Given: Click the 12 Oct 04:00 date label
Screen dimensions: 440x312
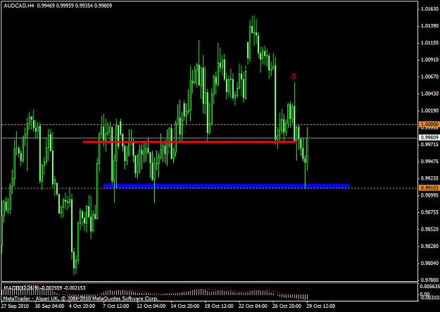Looking at the screenshot, I should coord(151,306).
